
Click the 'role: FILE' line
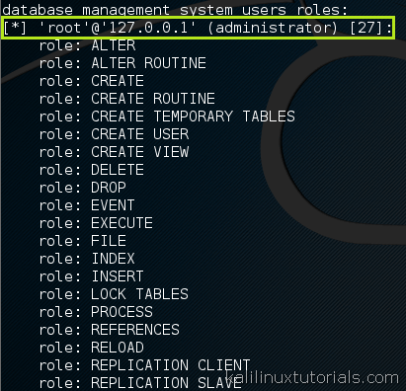click(83, 241)
